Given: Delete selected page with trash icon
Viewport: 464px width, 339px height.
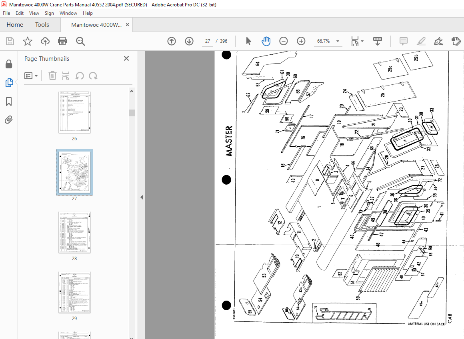Looking at the screenshot, I should (x=52, y=76).
